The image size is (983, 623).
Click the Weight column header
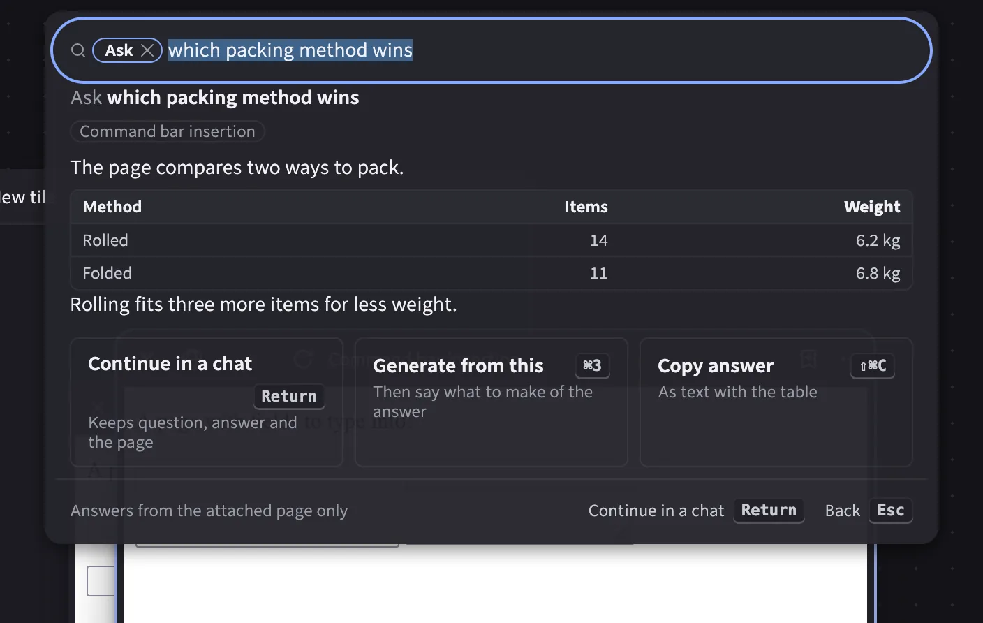pos(872,207)
